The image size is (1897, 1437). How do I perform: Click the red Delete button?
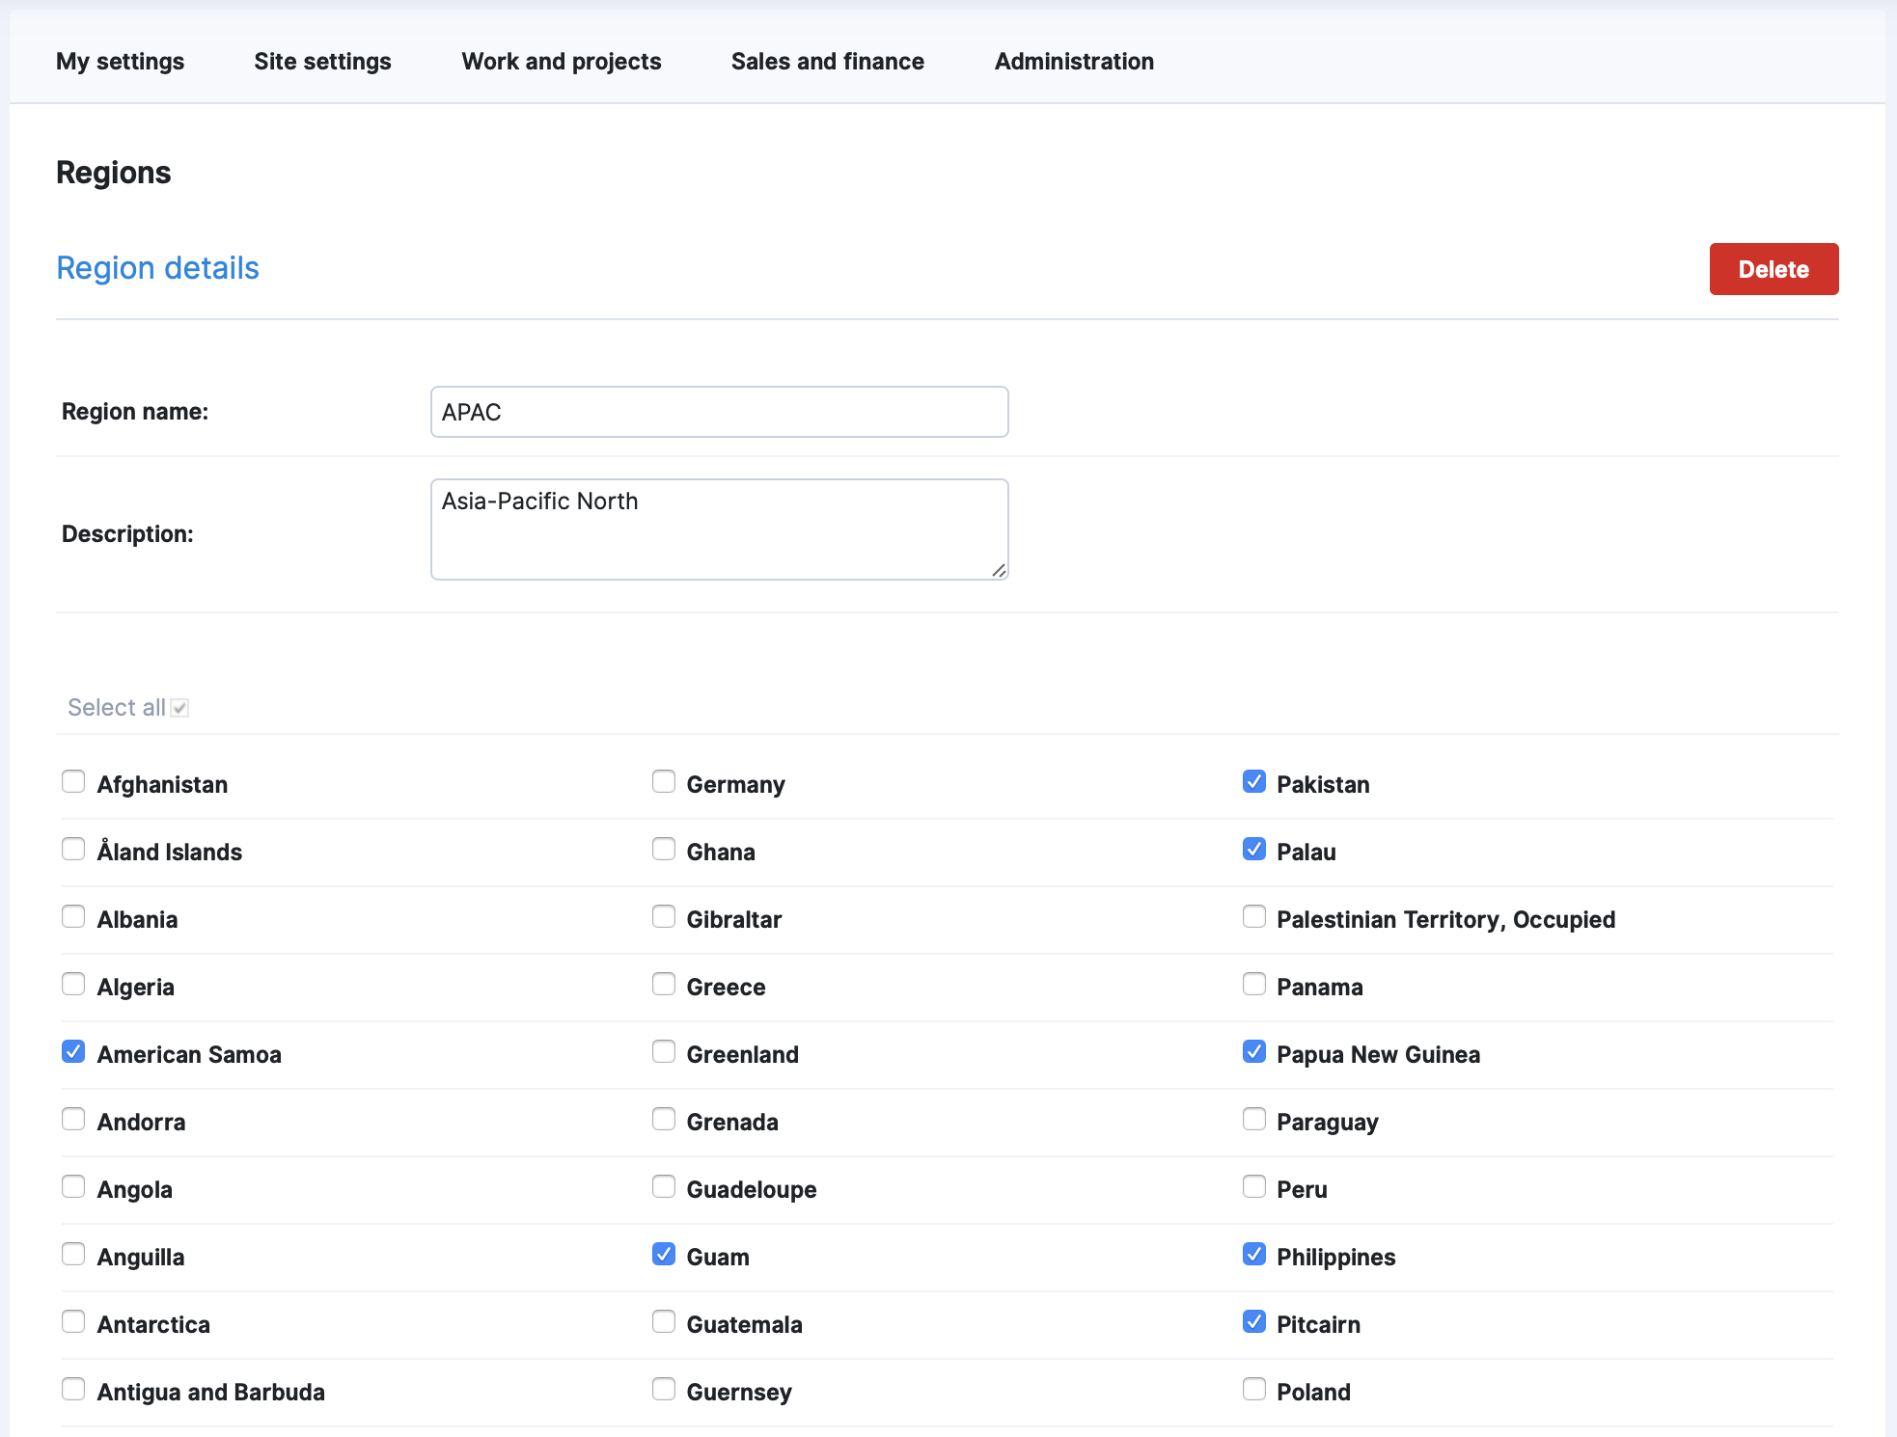[x=1773, y=269]
